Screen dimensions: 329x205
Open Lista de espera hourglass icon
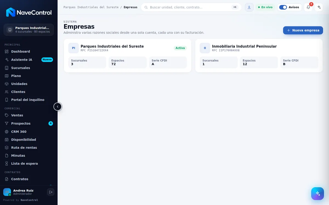pos(7,163)
